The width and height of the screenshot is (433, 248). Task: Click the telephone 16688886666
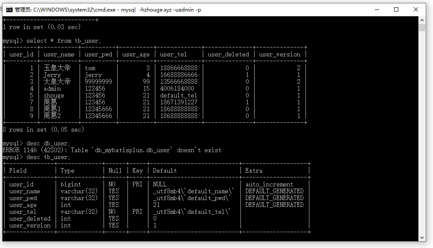coord(179,75)
